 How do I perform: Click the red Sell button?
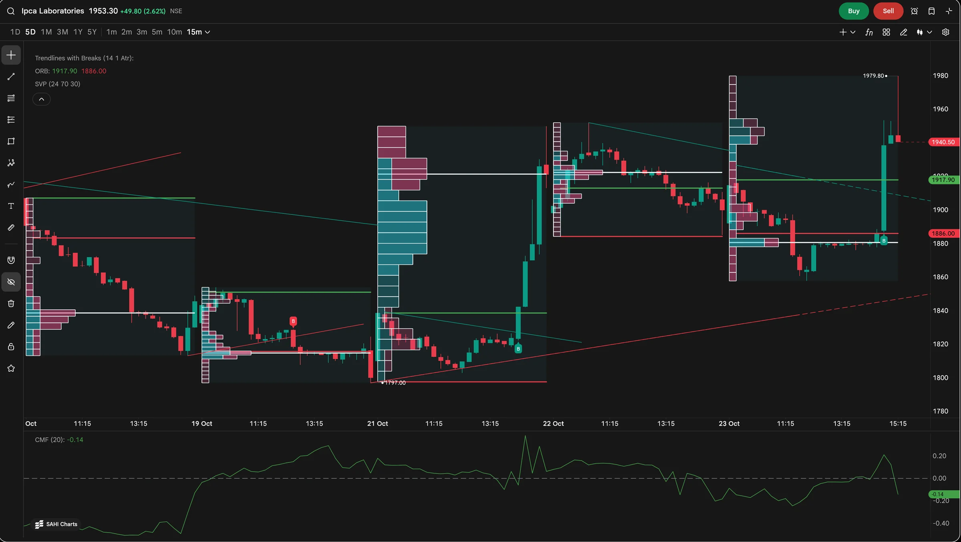point(888,11)
